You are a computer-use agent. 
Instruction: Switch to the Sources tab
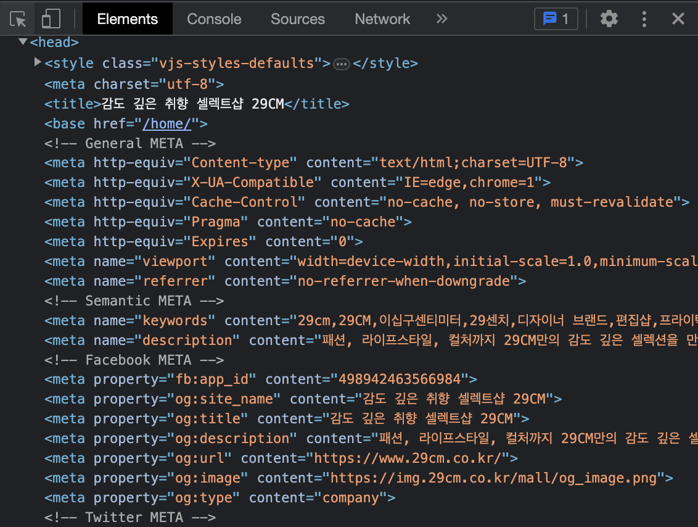pyautogui.click(x=298, y=19)
